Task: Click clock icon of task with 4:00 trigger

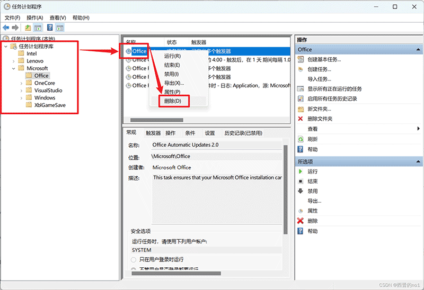Action: (x=129, y=60)
